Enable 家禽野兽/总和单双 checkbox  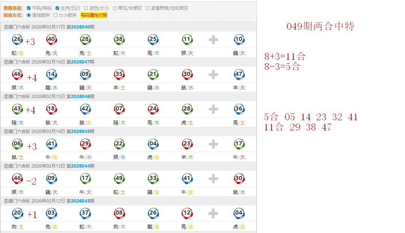pyautogui.click(x=148, y=8)
